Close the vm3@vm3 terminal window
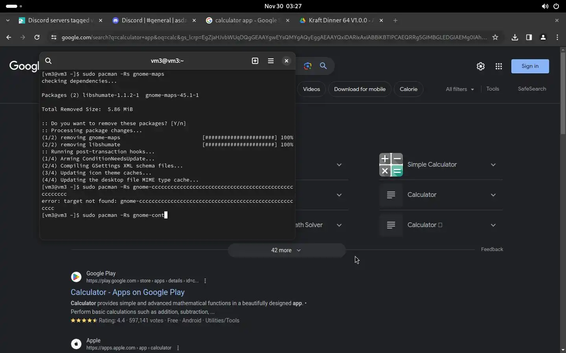The width and height of the screenshot is (566, 353). tap(287, 61)
